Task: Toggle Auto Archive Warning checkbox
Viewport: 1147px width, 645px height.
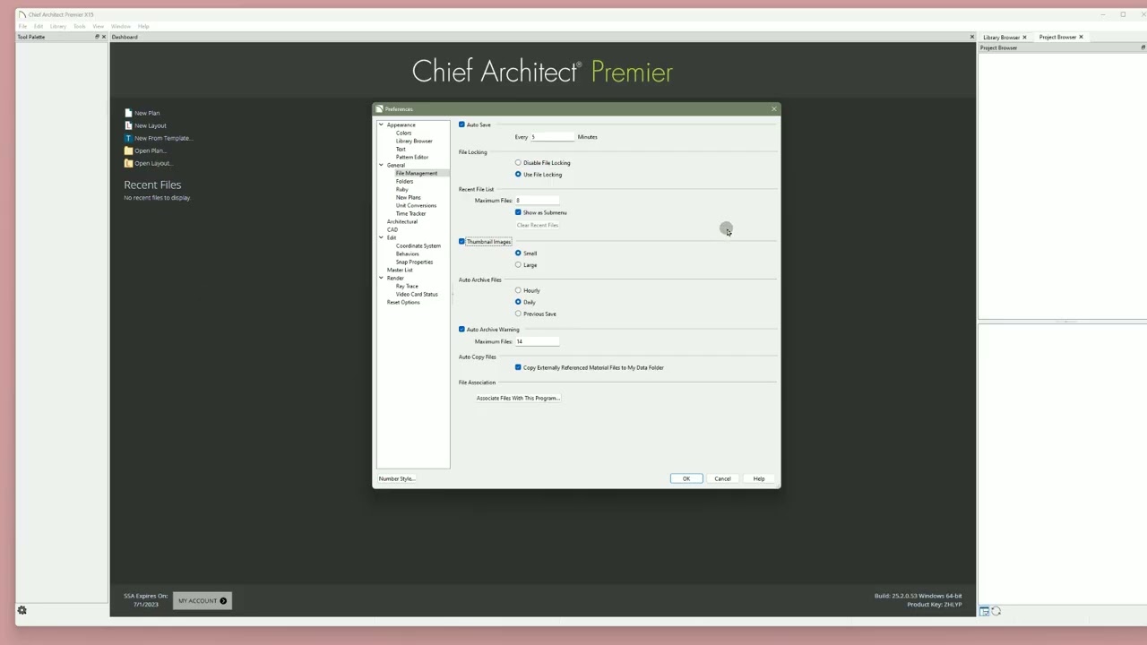Action: 461,329
